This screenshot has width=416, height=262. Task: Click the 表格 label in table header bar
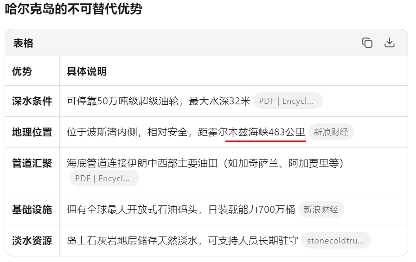tap(23, 43)
